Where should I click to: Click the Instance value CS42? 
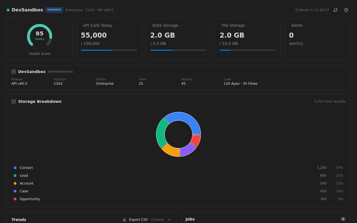click(x=58, y=84)
